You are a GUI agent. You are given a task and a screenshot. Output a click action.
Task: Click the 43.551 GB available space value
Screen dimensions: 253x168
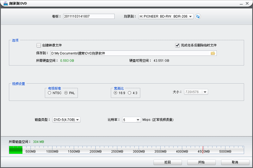click(161, 61)
